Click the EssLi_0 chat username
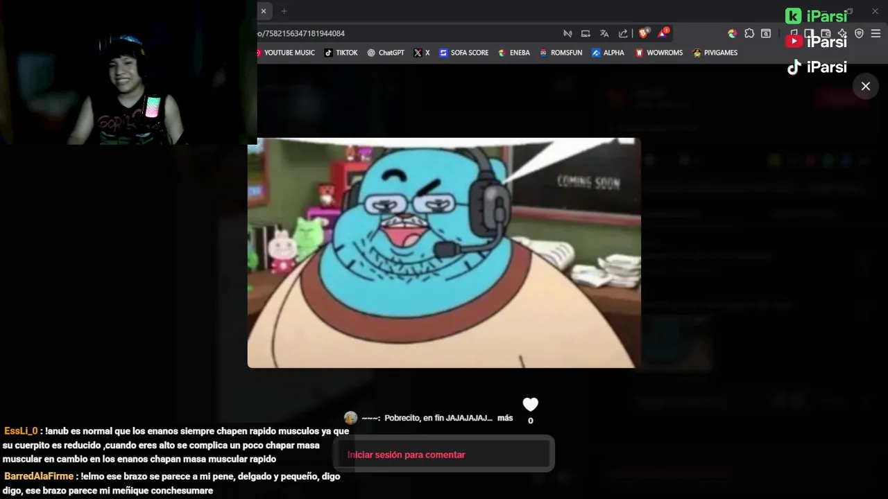This screenshot has height=499, width=888. (x=21, y=431)
